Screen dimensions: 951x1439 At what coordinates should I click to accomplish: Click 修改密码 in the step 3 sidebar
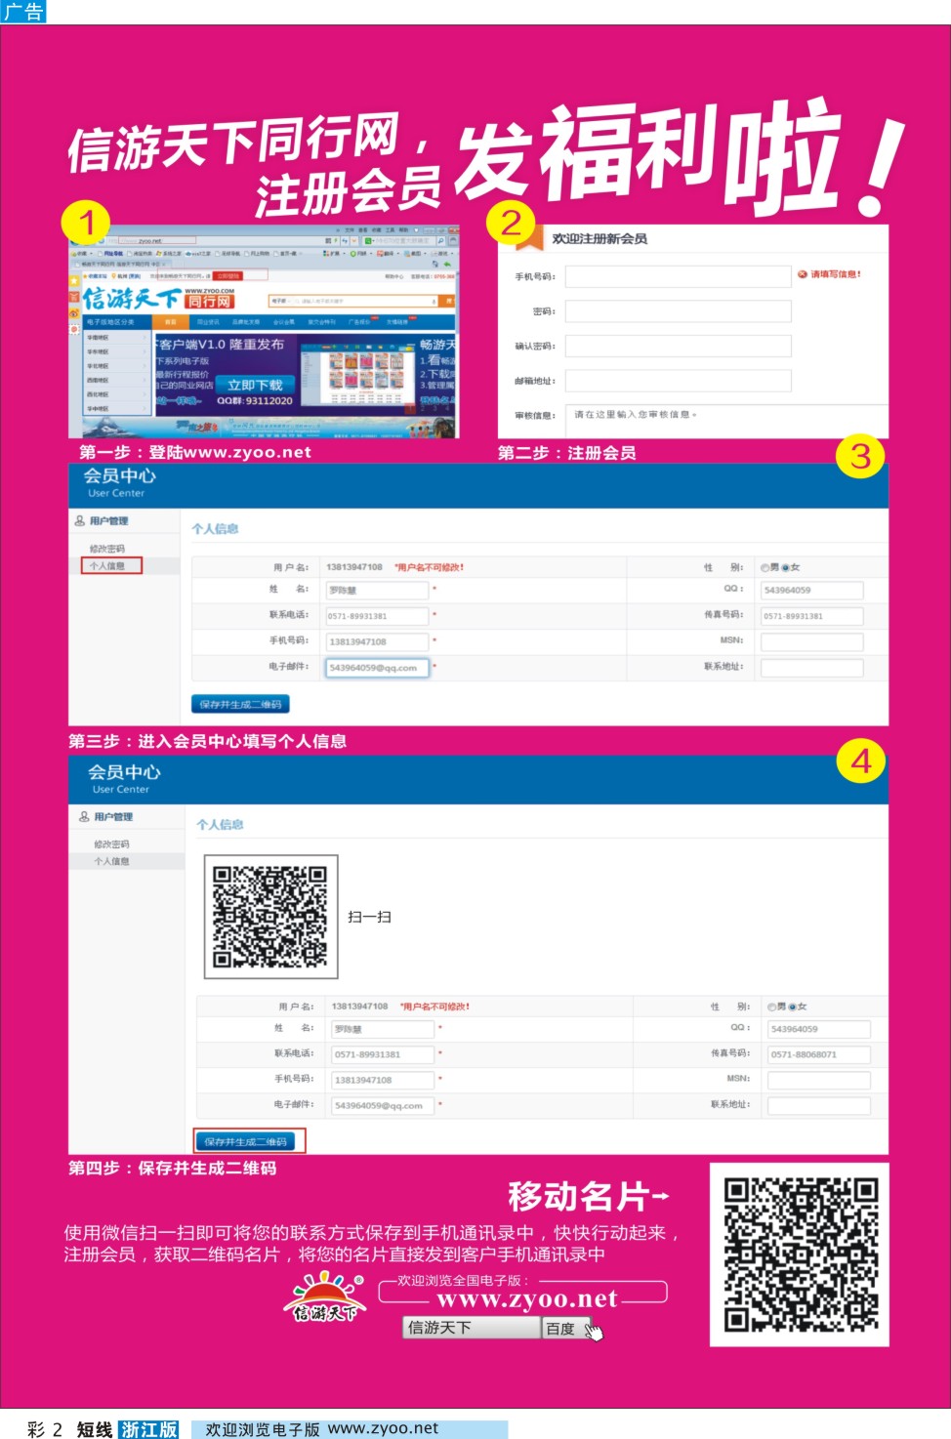[107, 549]
